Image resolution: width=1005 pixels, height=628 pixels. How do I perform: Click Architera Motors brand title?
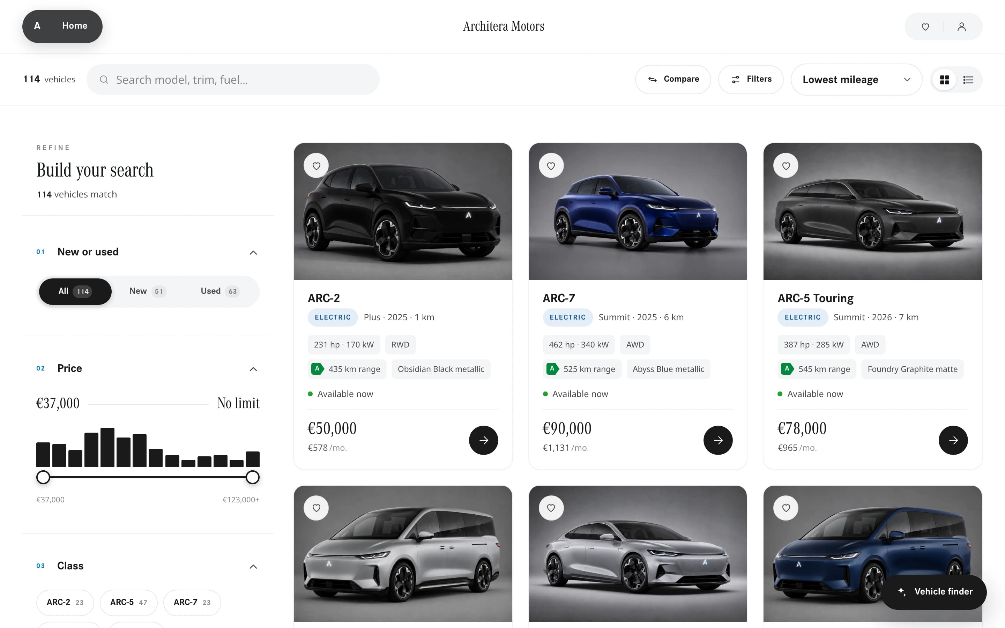click(503, 26)
